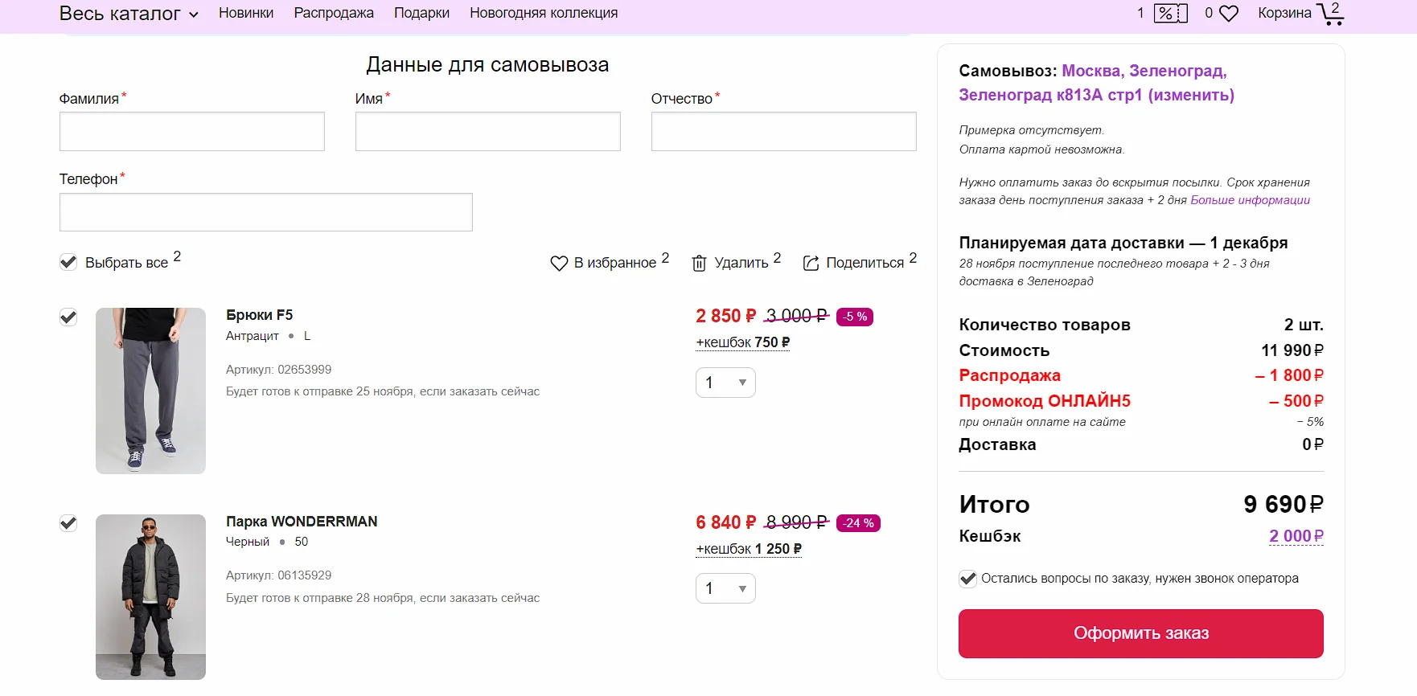Click the heart icon next to В избранное

559,264
